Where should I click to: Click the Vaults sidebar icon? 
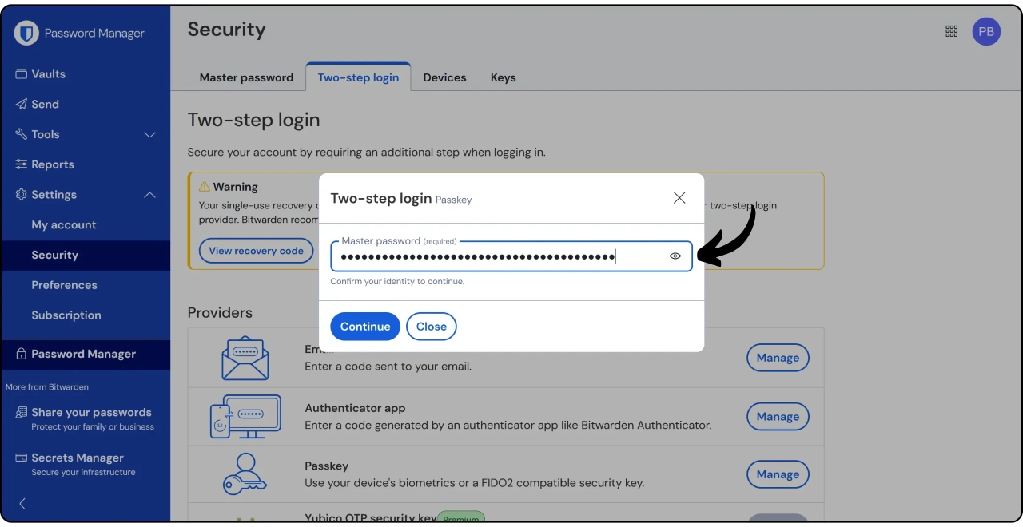[x=21, y=73]
